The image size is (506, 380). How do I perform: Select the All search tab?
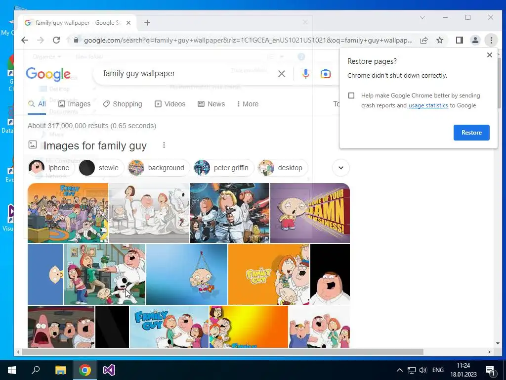(x=37, y=104)
